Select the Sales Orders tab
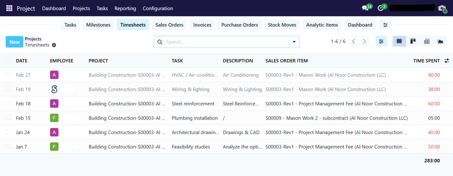The width and height of the screenshot is (453, 176). point(169,25)
